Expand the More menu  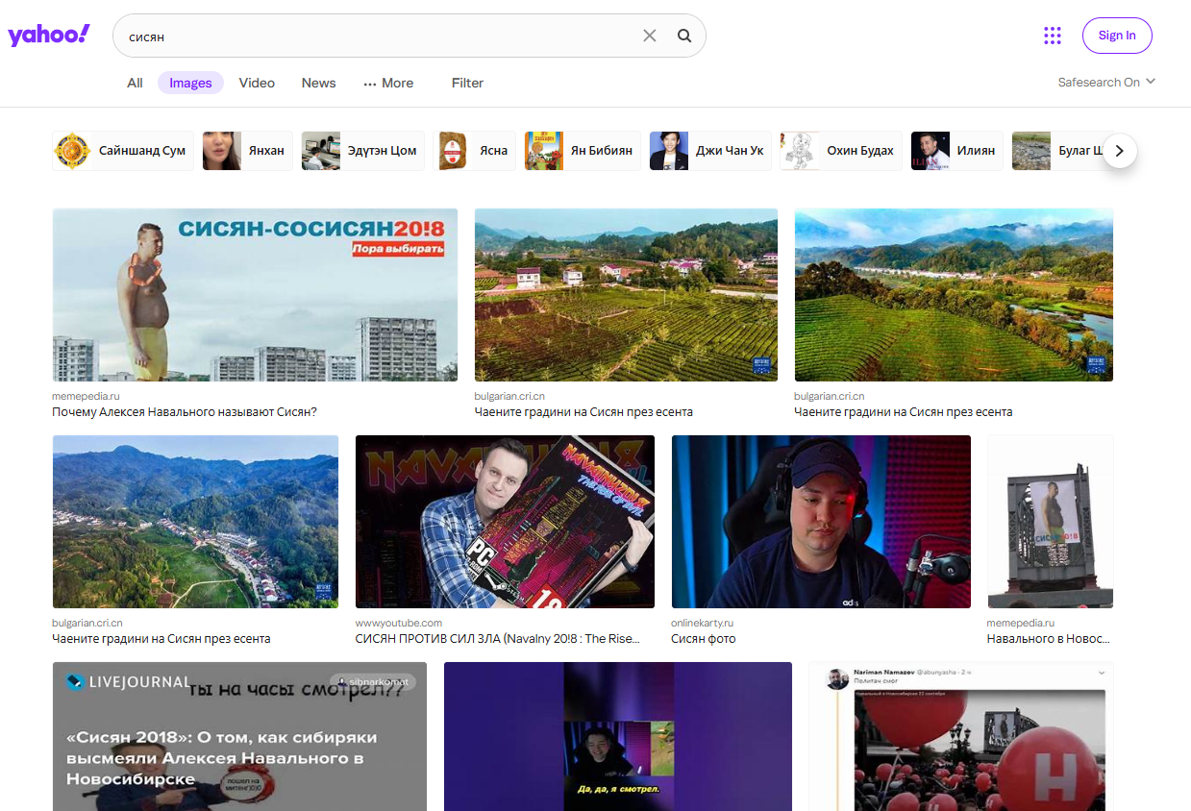tap(388, 83)
